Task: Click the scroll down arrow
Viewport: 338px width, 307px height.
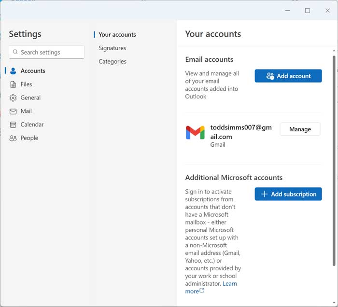Action: (x=334, y=303)
